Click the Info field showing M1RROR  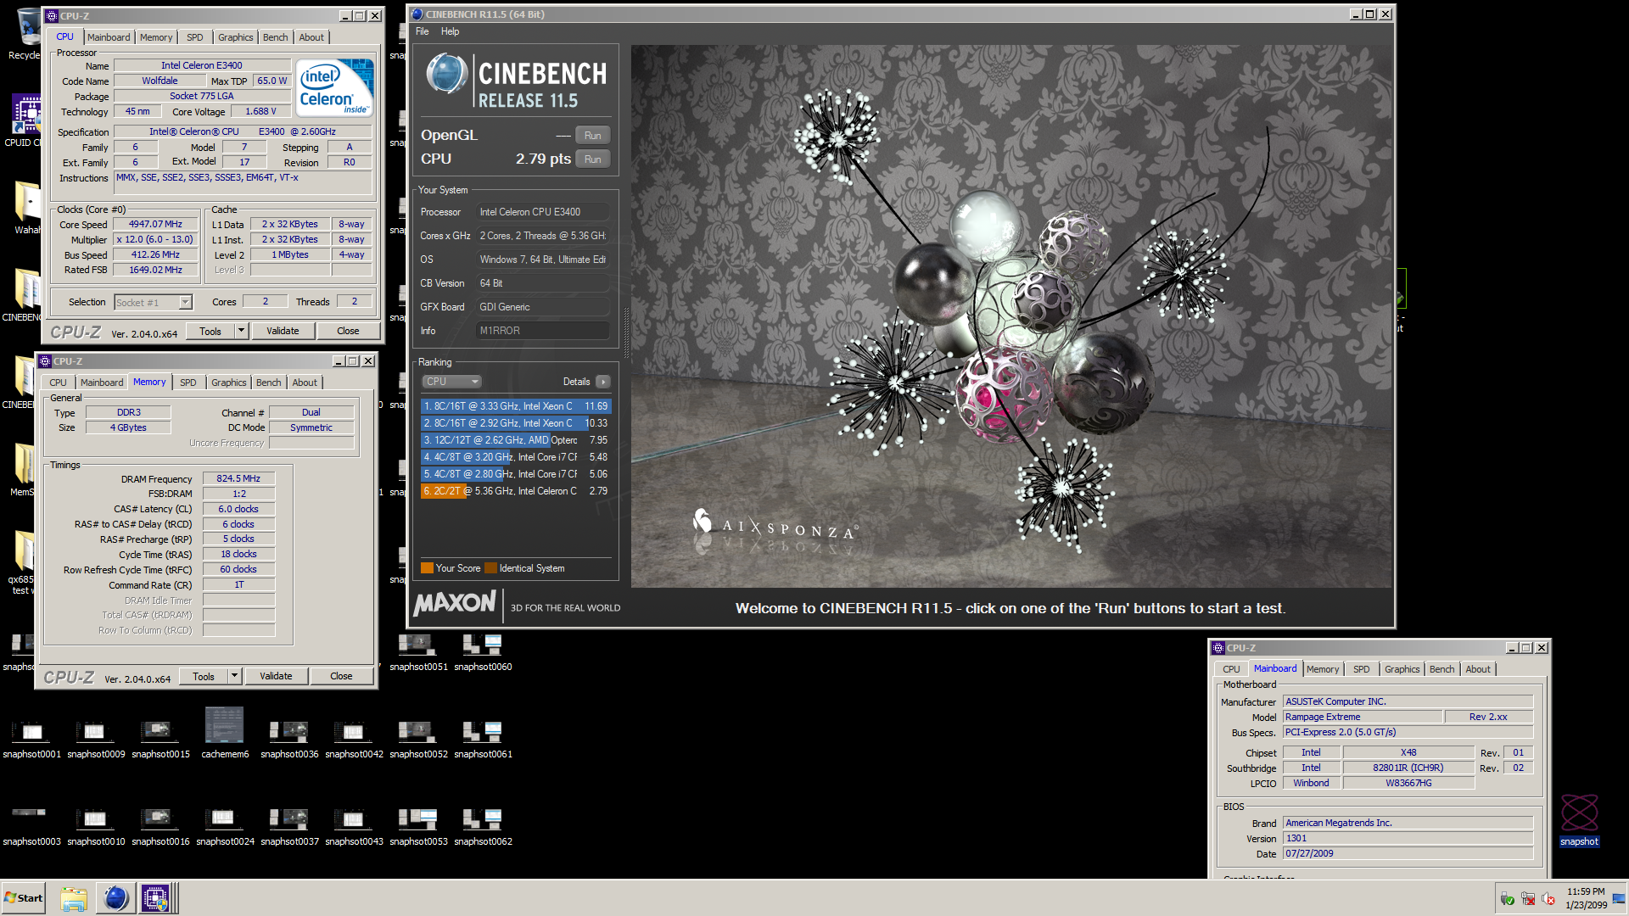543,331
